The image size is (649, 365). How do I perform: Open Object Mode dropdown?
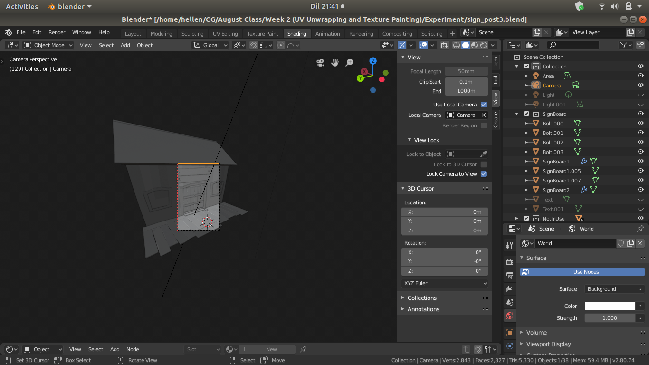point(48,45)
